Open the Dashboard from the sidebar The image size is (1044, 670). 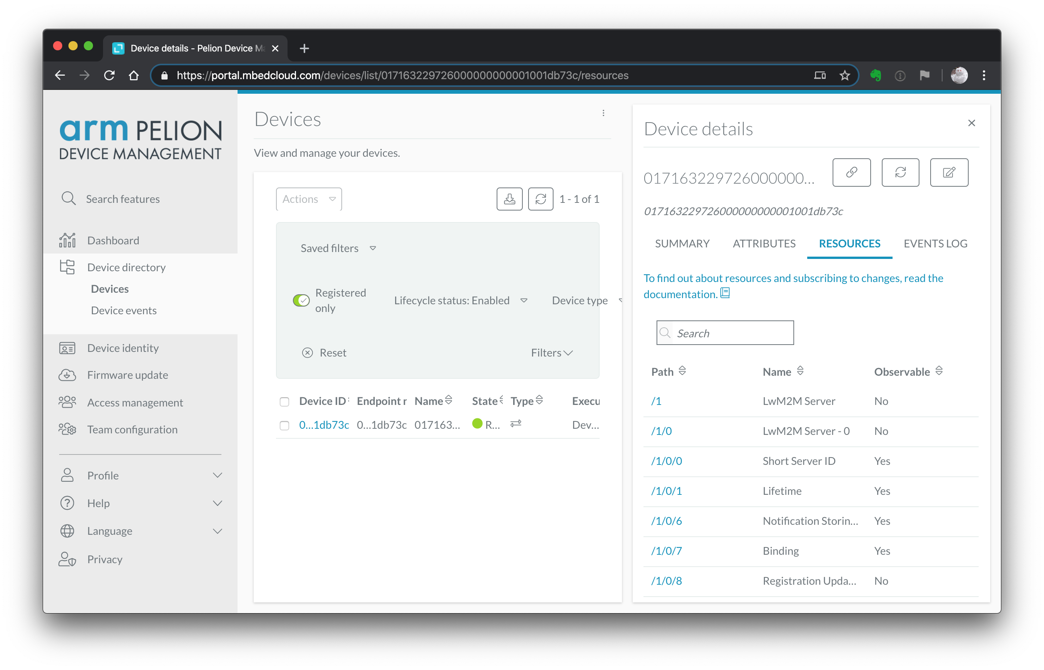113,240
